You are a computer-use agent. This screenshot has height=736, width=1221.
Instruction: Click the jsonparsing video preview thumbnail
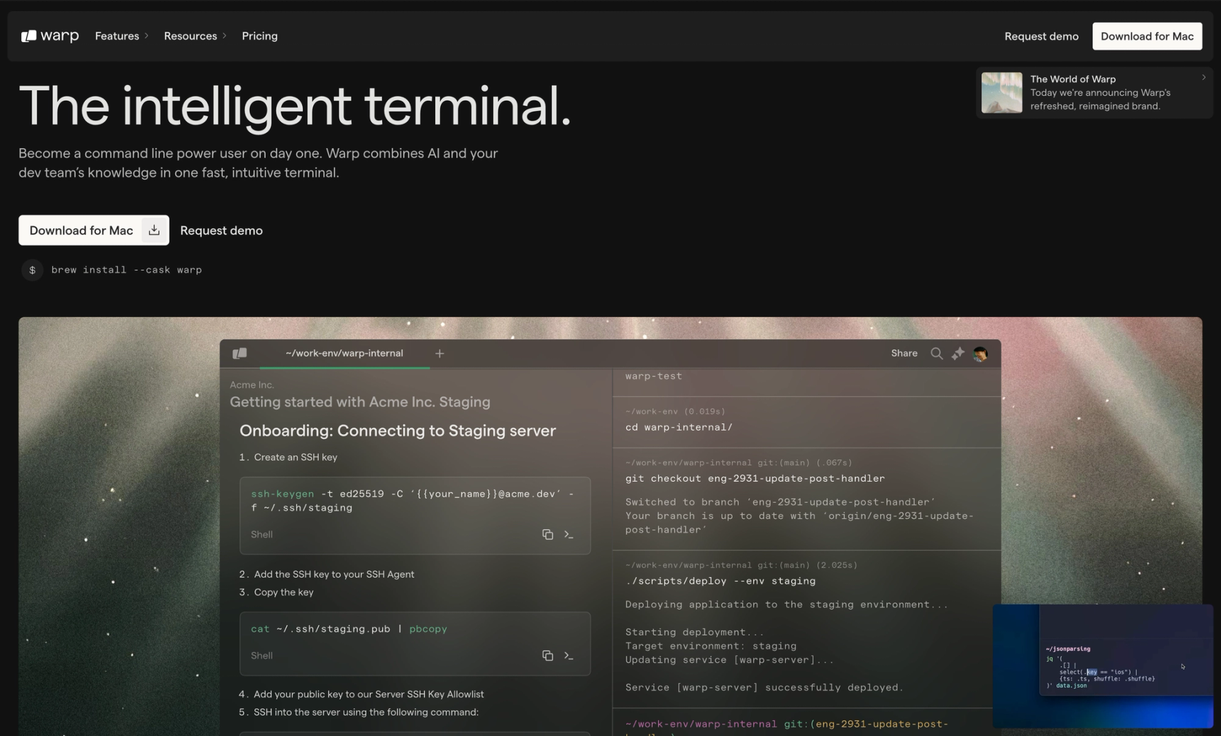pos(1102,666)
